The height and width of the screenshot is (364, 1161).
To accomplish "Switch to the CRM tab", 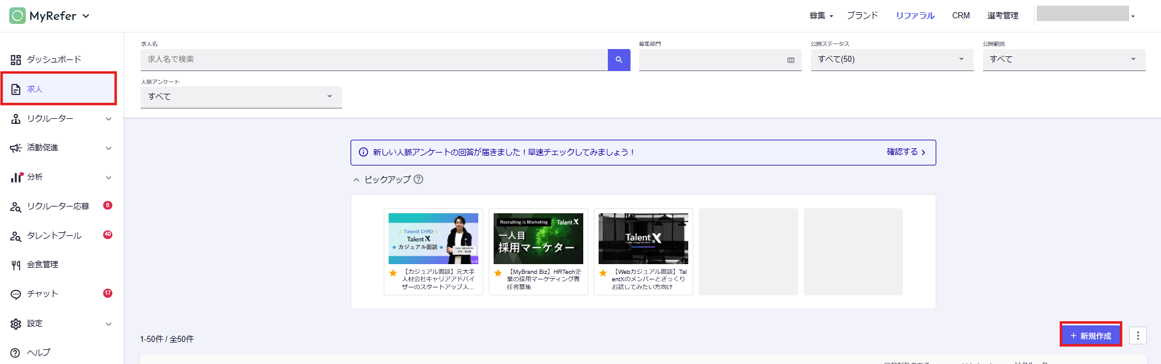I will [x=961, y=16].
